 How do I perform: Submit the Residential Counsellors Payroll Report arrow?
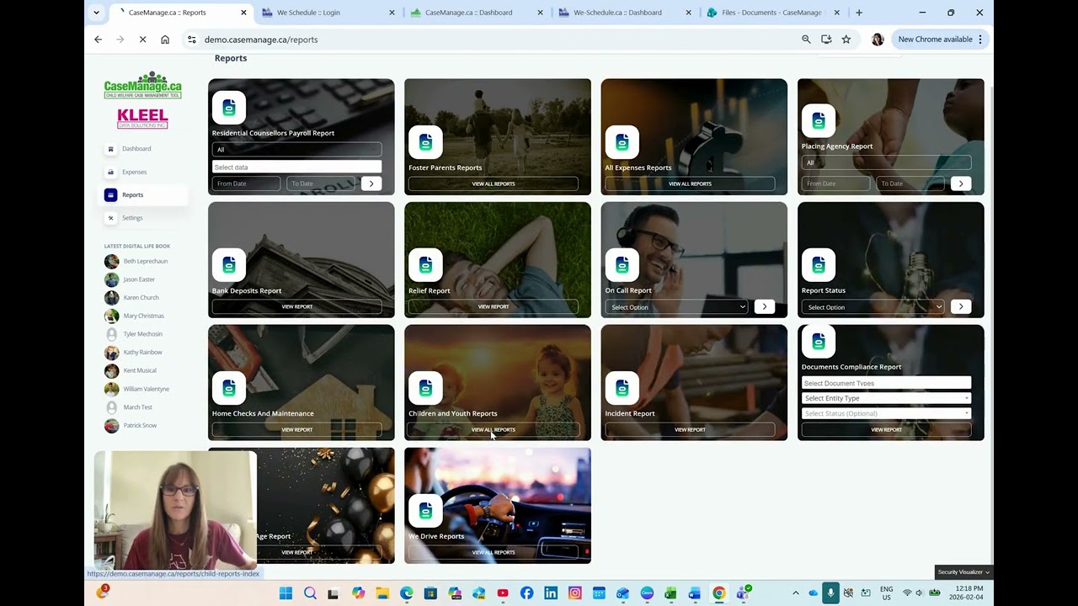[371, 183]
